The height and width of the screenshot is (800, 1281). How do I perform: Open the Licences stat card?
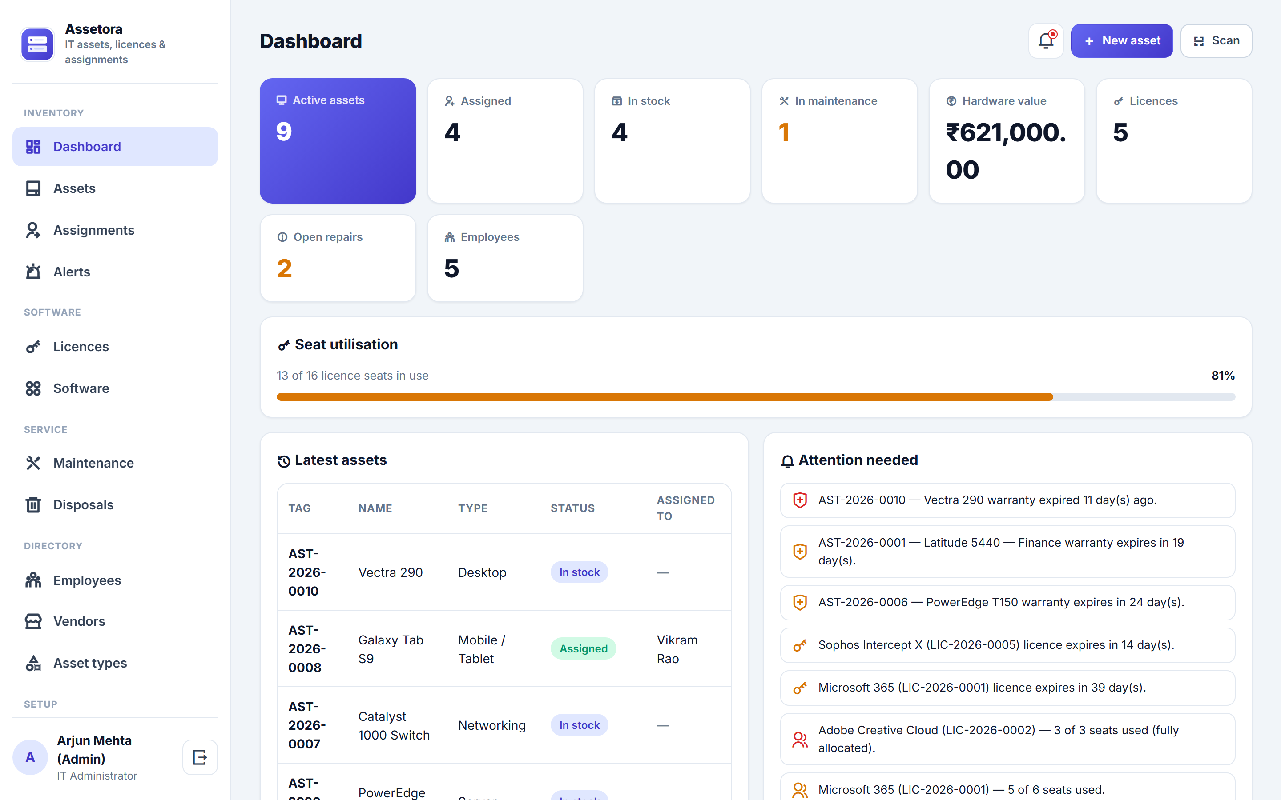[x=1174, y=141]
